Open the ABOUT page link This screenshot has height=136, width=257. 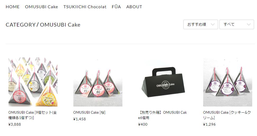coord(134,7)
